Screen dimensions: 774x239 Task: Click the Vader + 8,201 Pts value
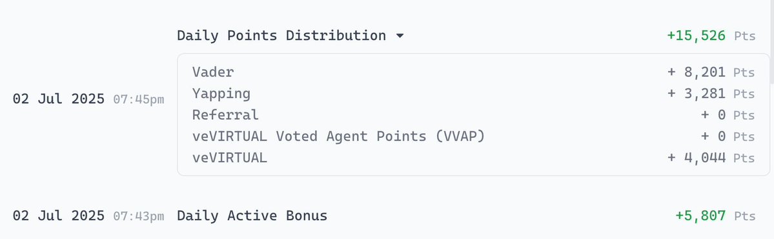[711, 72]
